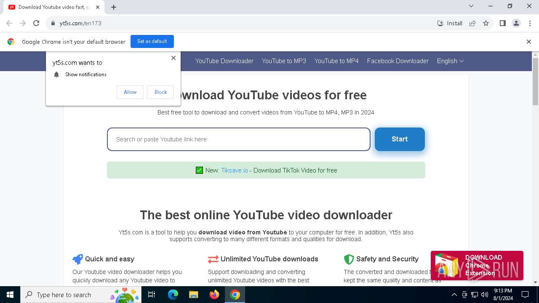Set Chrome as default browser
The width and height of the screenshot is (539, 303).
pos(152,41)
